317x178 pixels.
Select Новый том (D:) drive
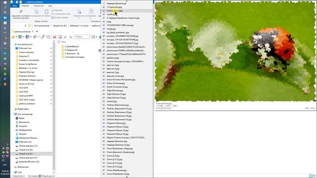(x=25, y=150)
